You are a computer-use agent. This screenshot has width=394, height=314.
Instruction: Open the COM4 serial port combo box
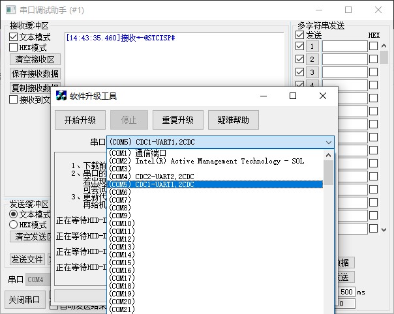(x=38, y=279)
